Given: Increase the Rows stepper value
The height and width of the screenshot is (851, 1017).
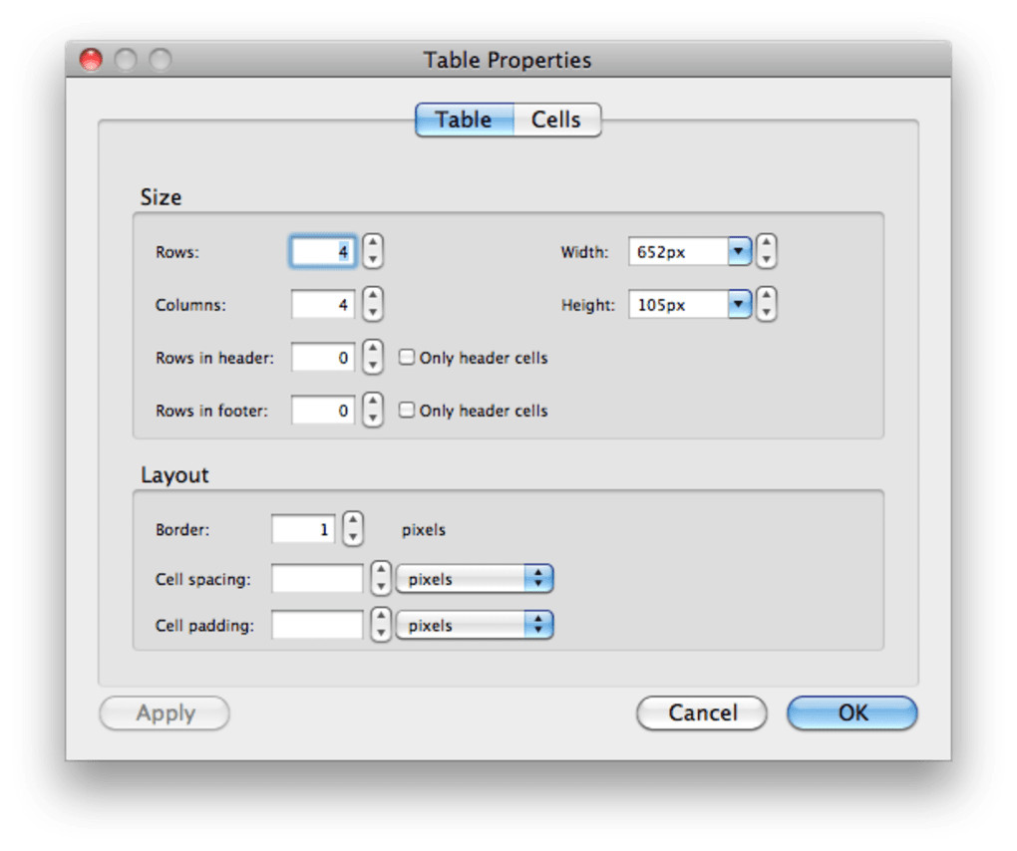Looking at the screenshot, I should click(x=372, y=243).
